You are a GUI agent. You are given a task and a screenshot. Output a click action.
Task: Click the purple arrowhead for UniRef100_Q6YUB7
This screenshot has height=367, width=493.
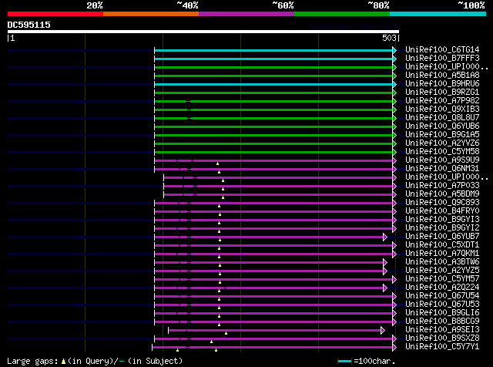tap(385, 237)
